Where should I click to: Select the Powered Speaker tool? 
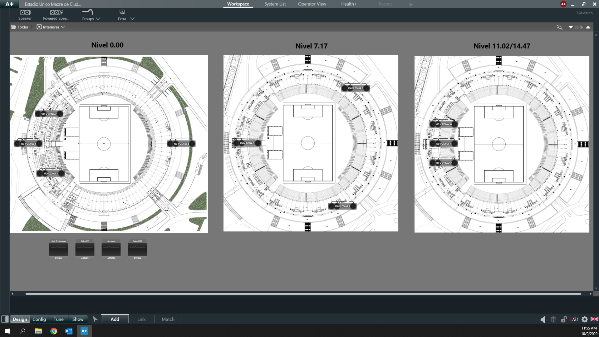[x=56, y=14]
